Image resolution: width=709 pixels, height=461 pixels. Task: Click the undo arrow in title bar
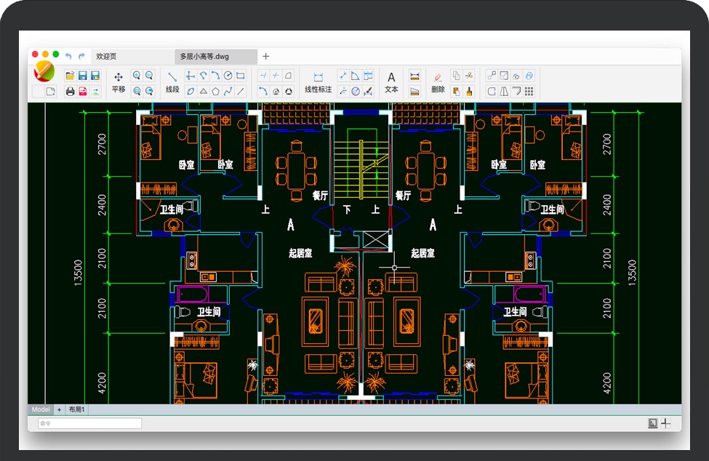[x=68, y=56]
